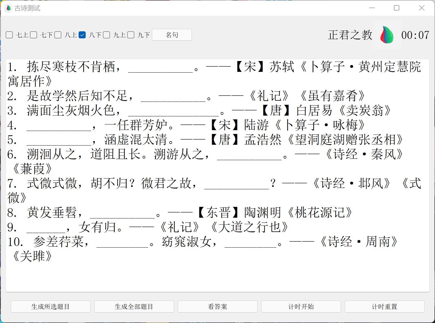435x323 pixels.
Task: Click question 10 text 参差荇菜
Action: [x=58, y=242]
